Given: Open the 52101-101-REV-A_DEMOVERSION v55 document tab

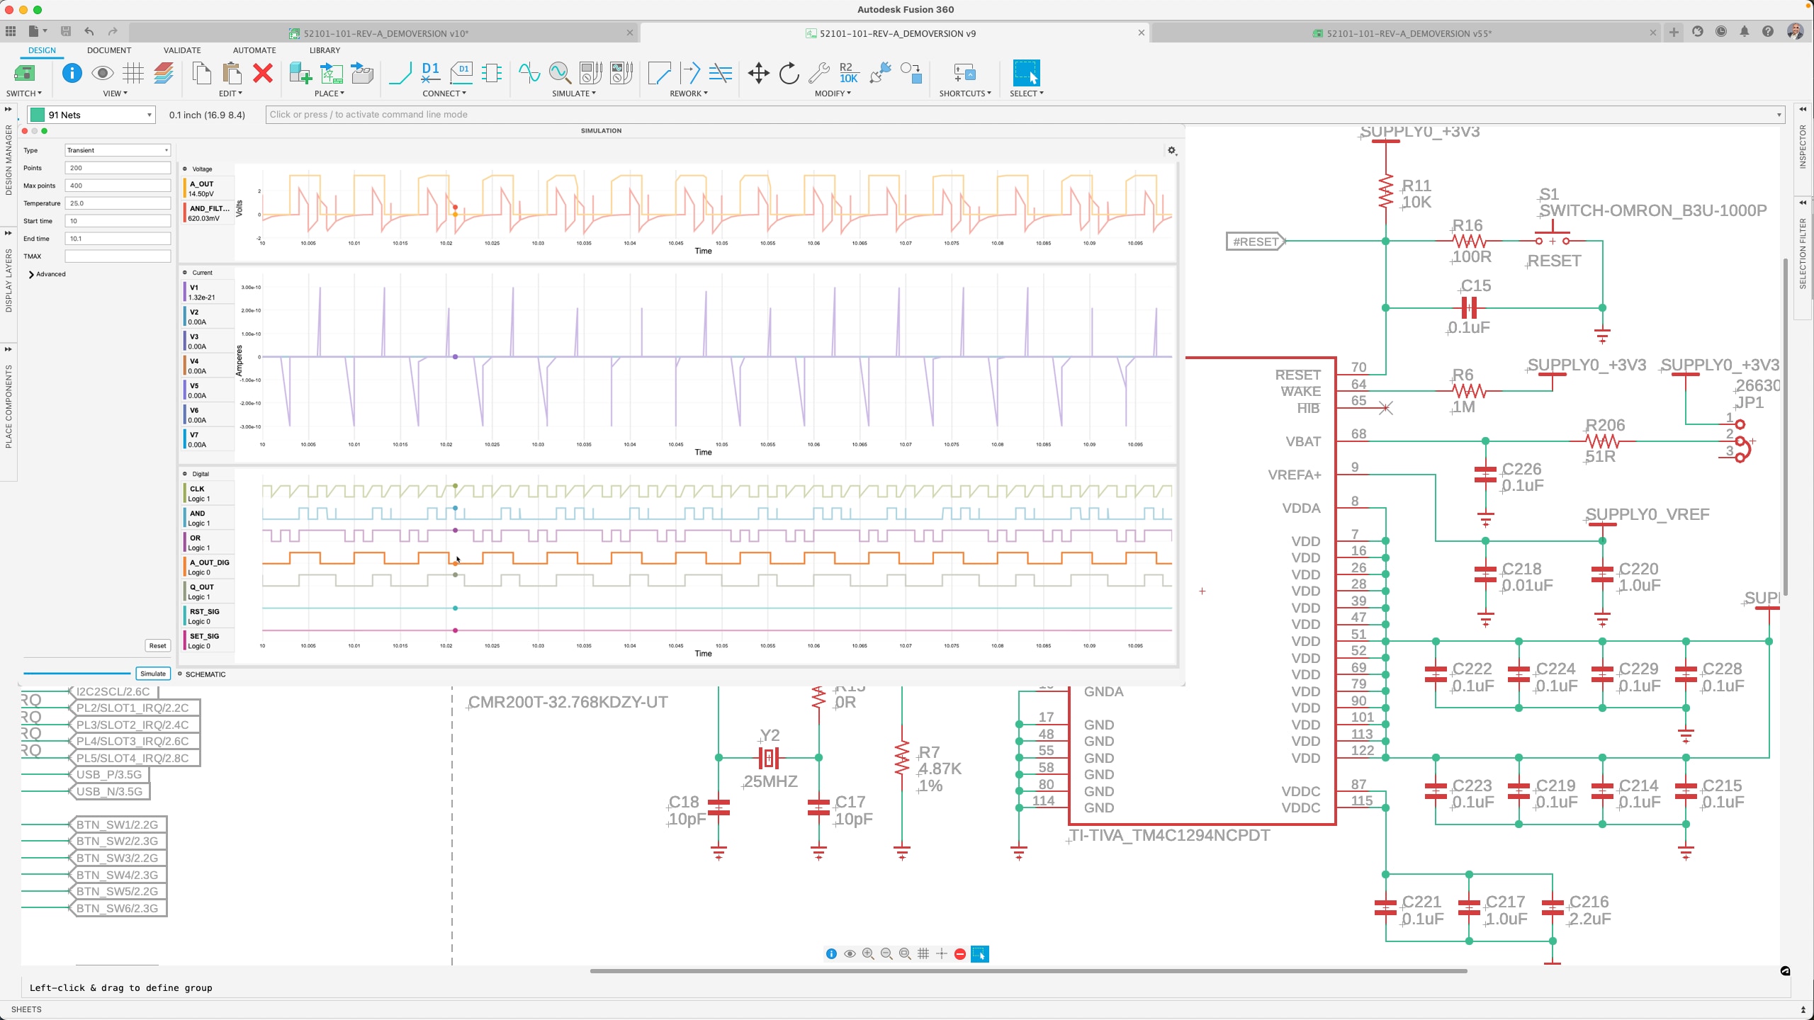Looking at the screenshot, I should tap(1416, 33).
